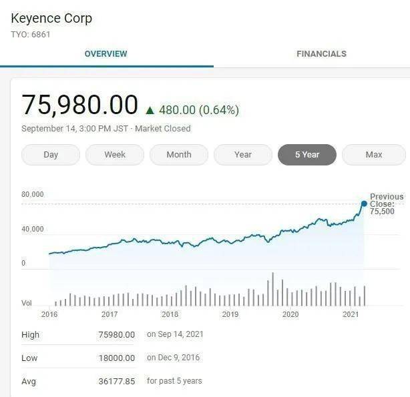The image size is (410, 397).
Task: Click the 2016 label on chart axis
Action: click(49, 314)
